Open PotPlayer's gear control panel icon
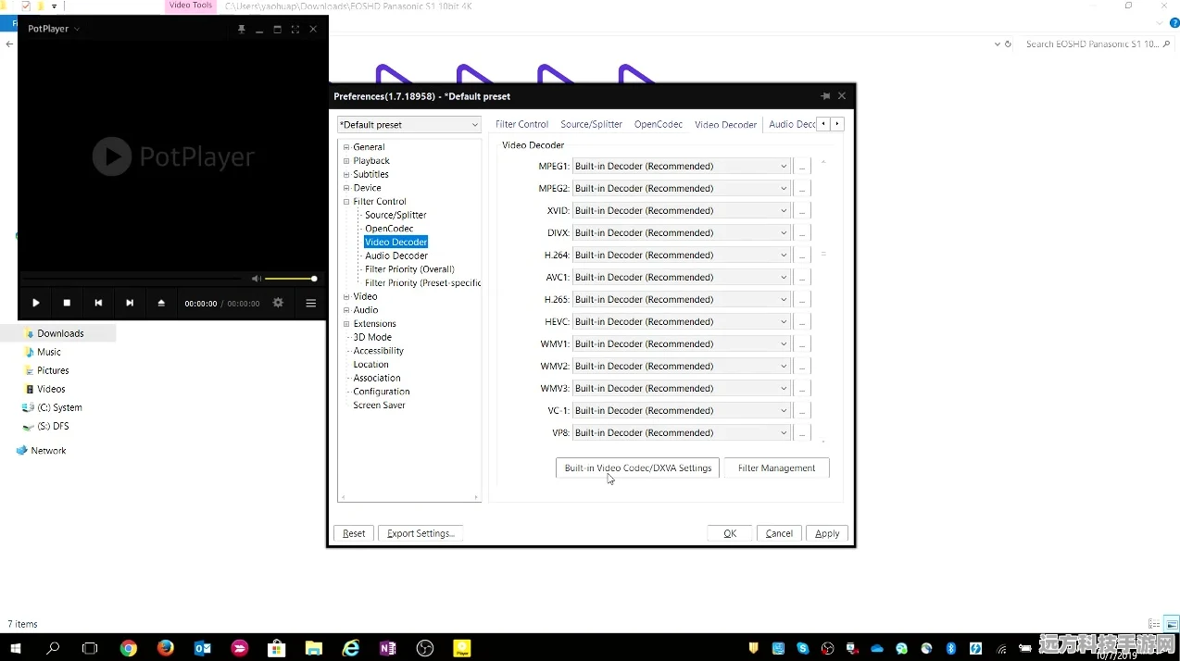Screen dimensions: 1180x661 coord(278,303)
